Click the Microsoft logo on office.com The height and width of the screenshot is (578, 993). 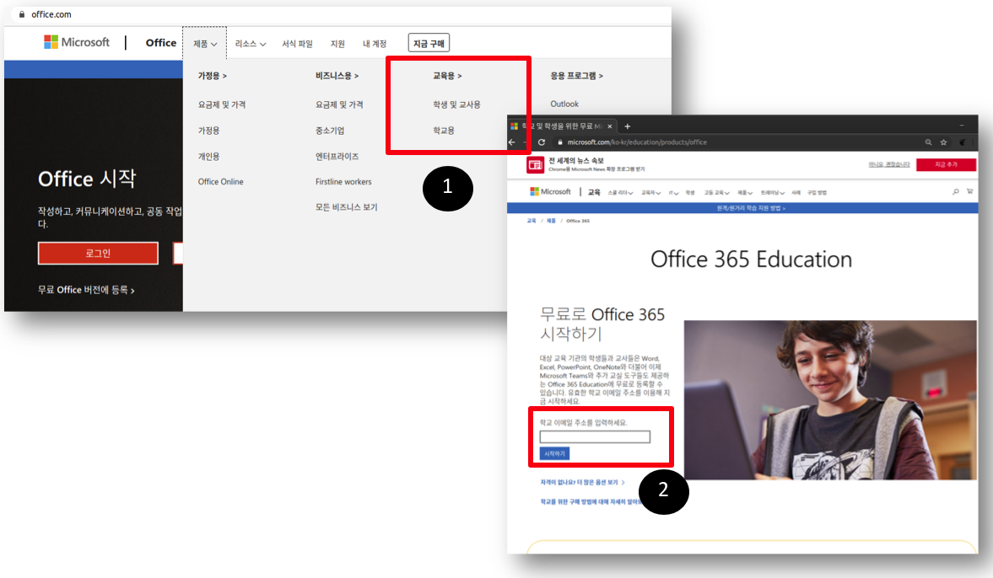click(x=77, y=42)
